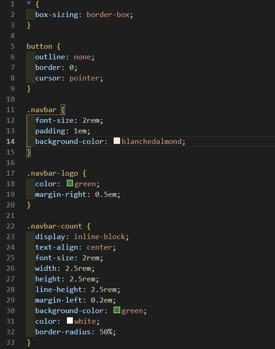Click the 'center' value

click(x=99, y=247)
